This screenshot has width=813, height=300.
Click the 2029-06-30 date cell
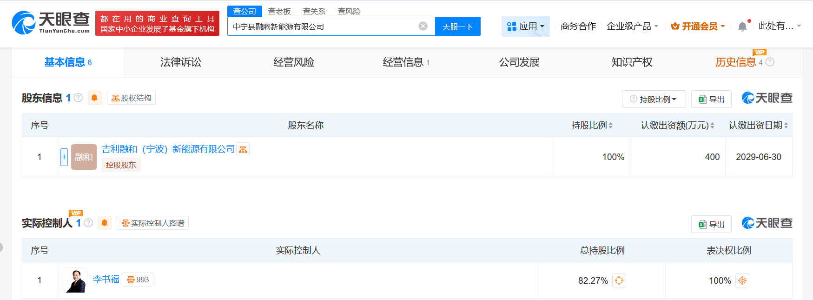point(759,157)
